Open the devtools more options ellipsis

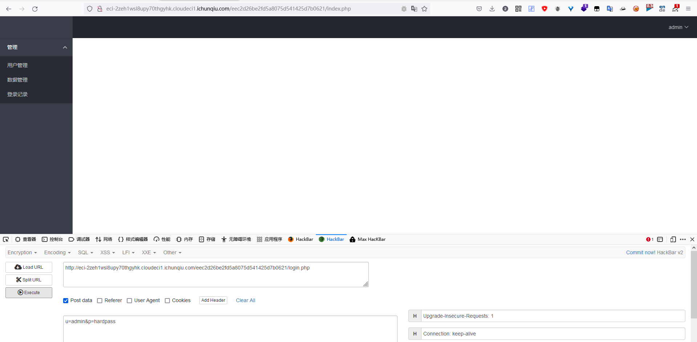click(683, 239)
